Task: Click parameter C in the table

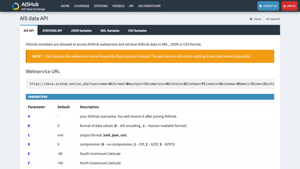Action: point(29,135)
